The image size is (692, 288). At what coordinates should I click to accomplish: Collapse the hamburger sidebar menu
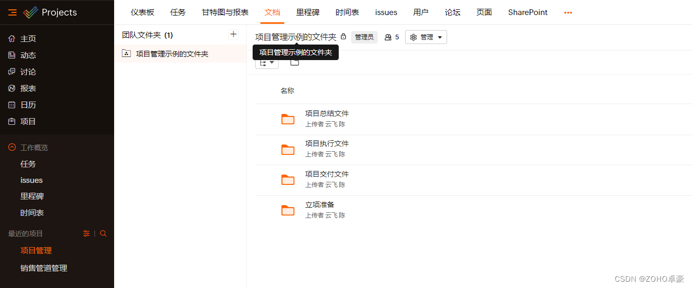pos(12,12)
